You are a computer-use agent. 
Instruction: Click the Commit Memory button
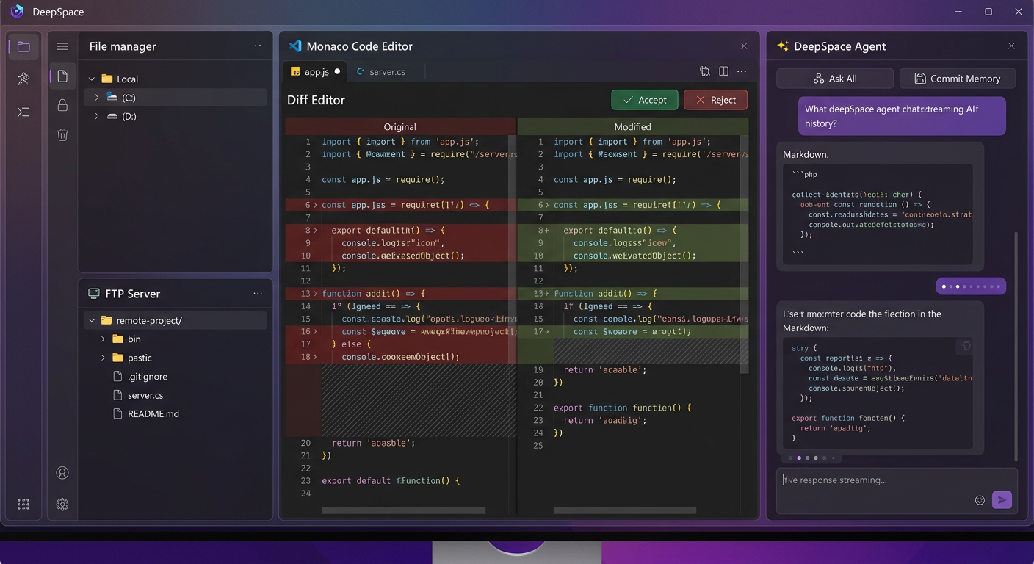[x=958, y=79]
